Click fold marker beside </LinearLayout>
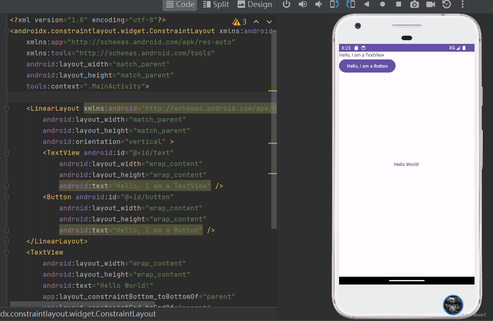 click(7, 241)
